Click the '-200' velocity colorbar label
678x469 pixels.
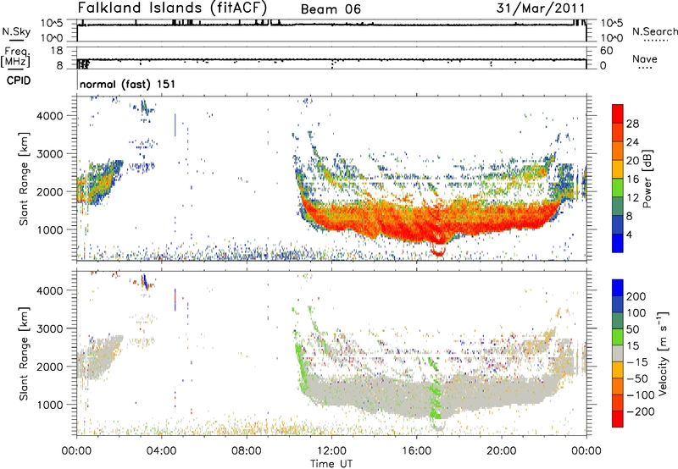tap(641, 411)
